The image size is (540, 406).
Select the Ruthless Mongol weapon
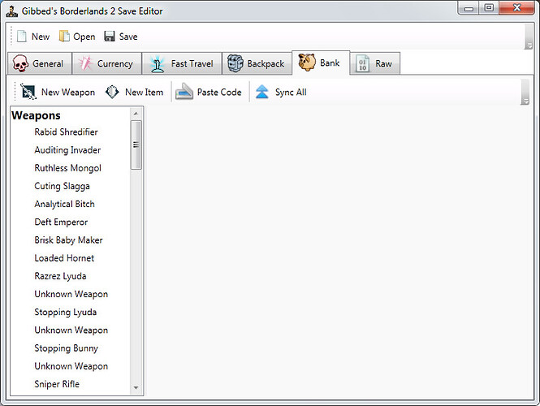tap(67, 168)
